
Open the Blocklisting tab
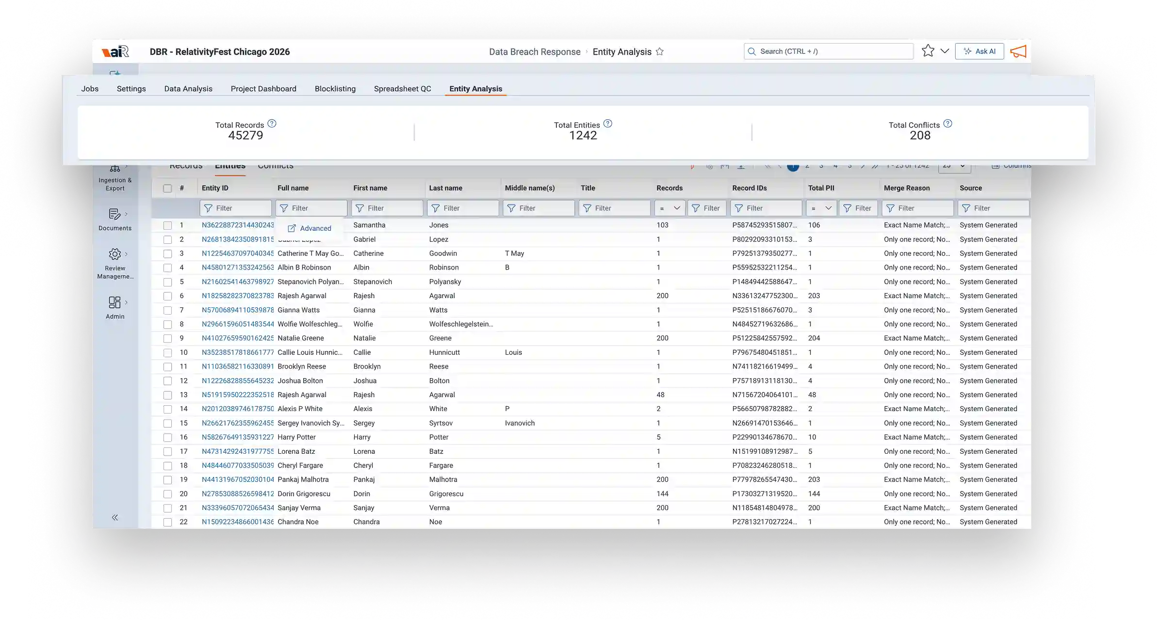[335, 89]
